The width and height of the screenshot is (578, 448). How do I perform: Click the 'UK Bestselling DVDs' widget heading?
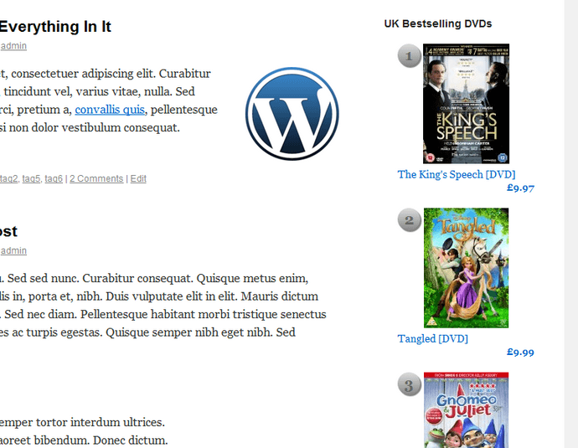[438, 23]
